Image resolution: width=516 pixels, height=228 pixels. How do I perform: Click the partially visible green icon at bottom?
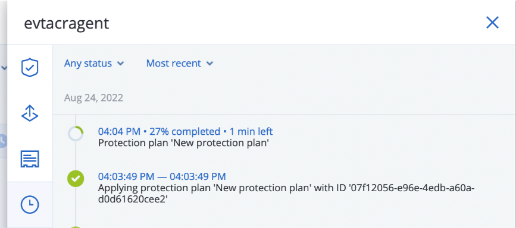tap(76, 227)
